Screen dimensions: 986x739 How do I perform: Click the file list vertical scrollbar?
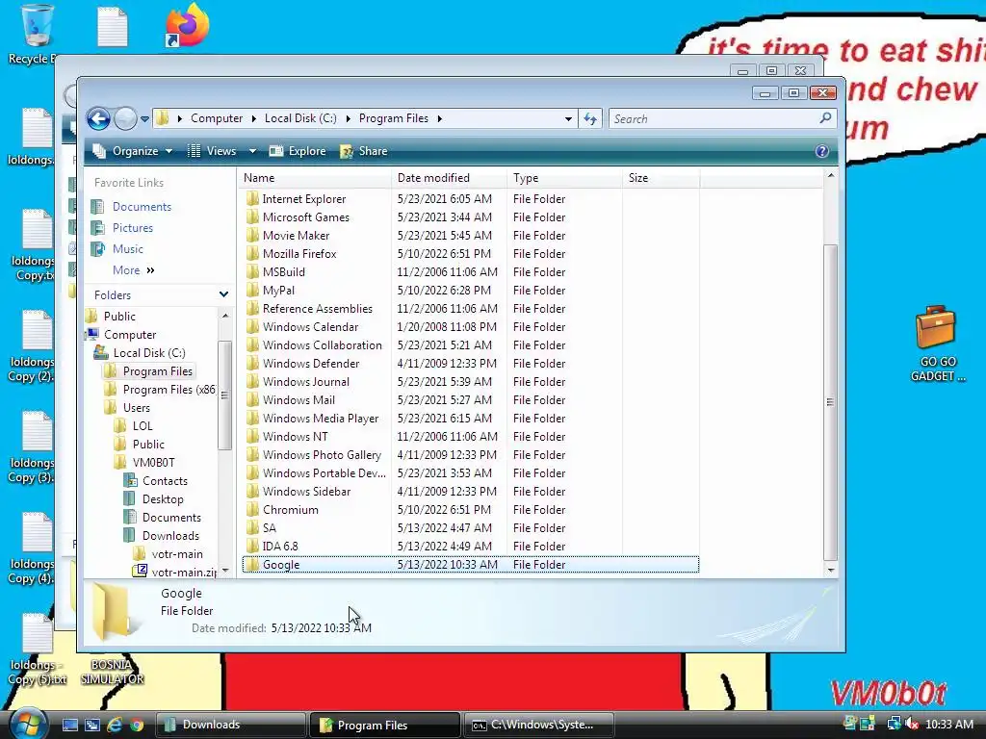(831, 401)
